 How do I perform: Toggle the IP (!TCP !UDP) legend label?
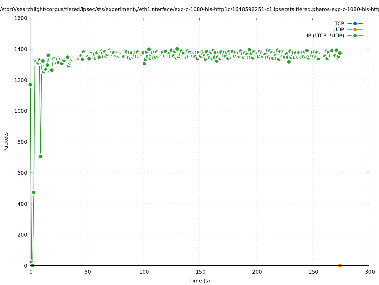point(325,35)
